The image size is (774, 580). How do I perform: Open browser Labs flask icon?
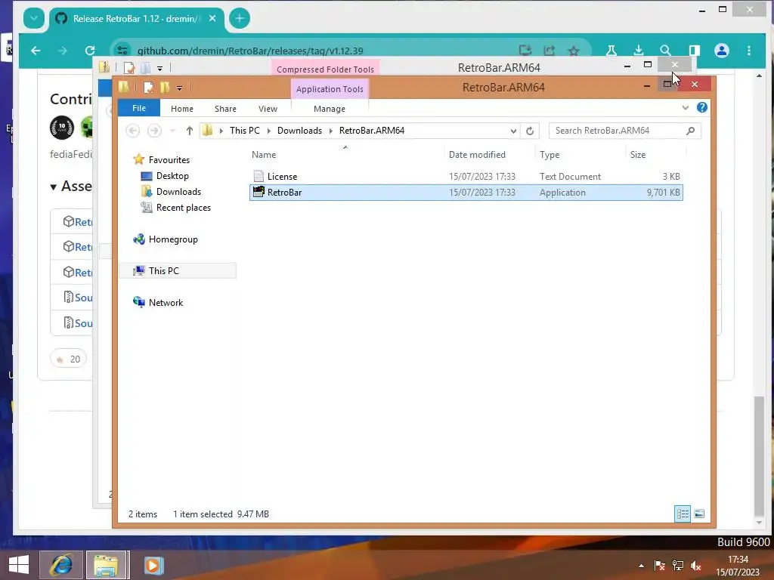[x=611, y=51]
